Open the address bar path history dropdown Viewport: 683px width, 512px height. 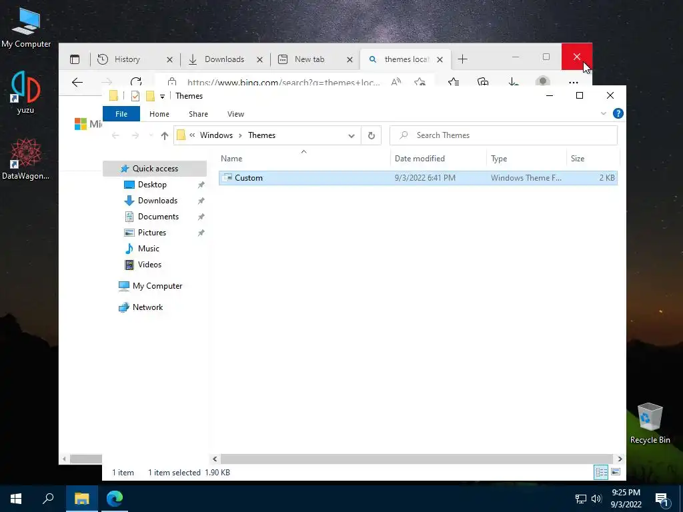click(351, 135)
